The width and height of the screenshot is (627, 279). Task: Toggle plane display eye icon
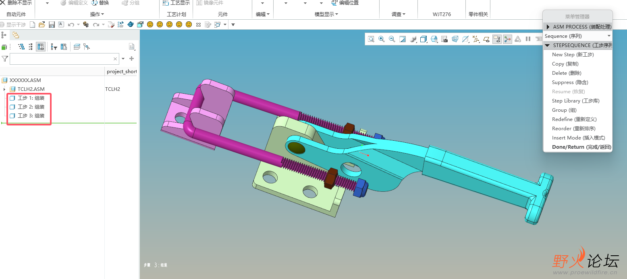(x=486, y=39)
